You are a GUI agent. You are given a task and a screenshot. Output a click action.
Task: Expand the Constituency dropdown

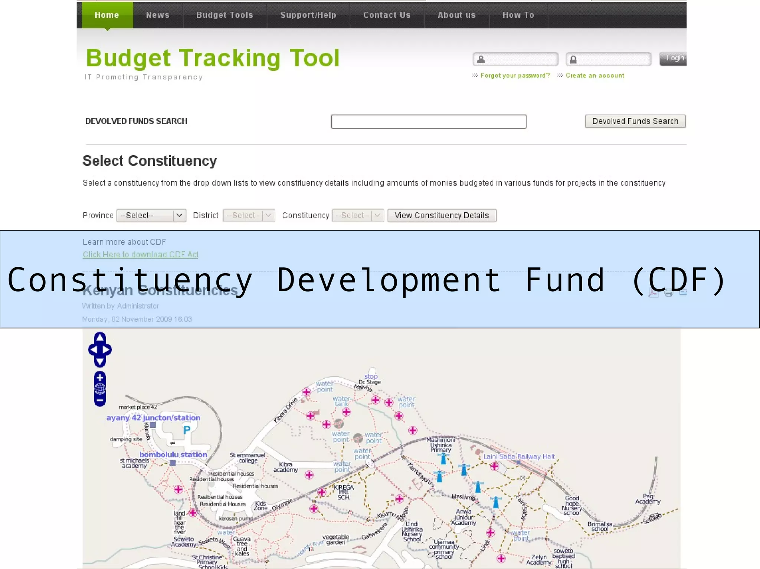point(358,215)
